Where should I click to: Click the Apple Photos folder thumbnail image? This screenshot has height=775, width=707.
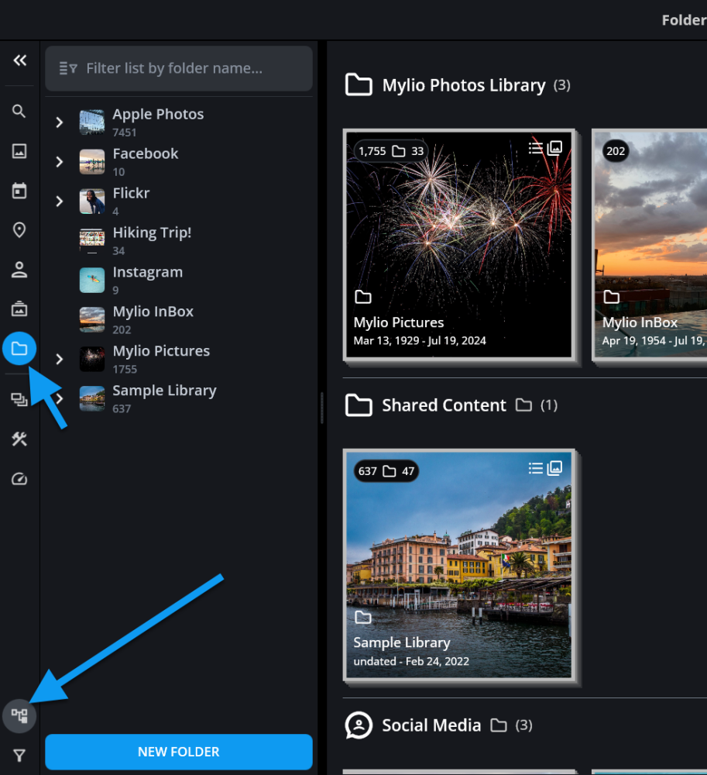point(92,122)
